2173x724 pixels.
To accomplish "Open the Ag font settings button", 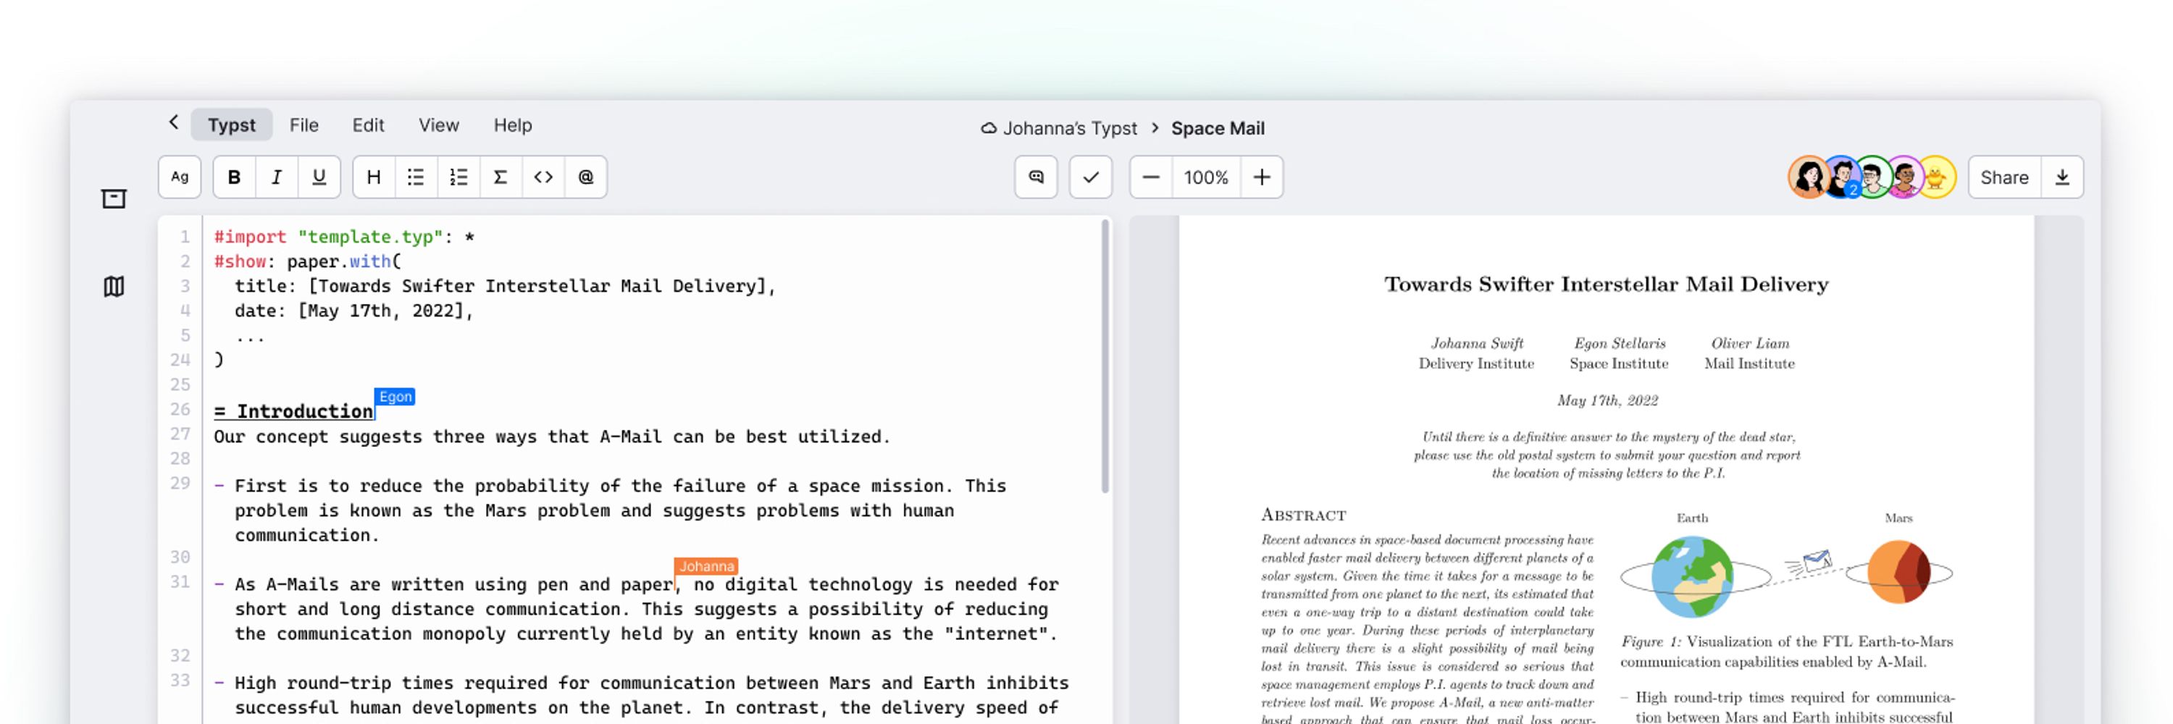I will (180, 177).
